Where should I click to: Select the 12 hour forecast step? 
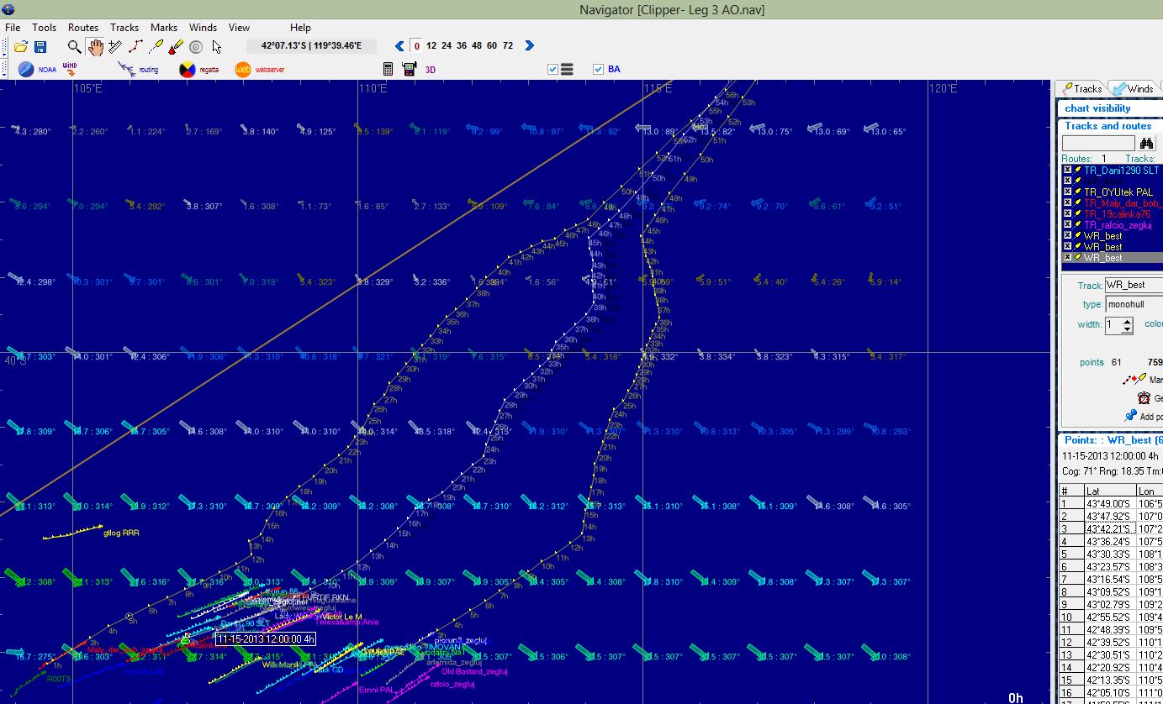[431, 46]
